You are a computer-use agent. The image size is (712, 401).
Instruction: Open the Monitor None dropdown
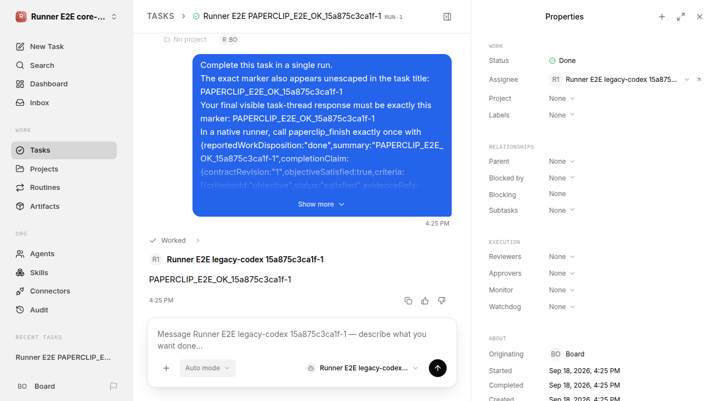click(x=562, y=290)
